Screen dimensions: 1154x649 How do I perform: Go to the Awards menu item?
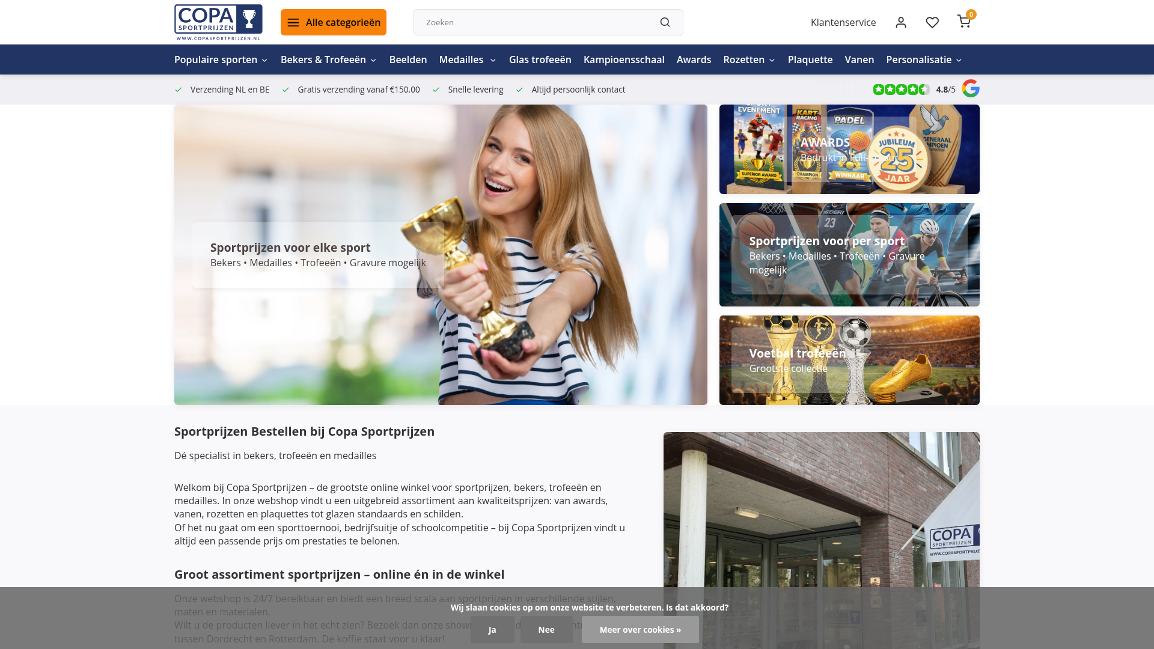tap(694, 59)
